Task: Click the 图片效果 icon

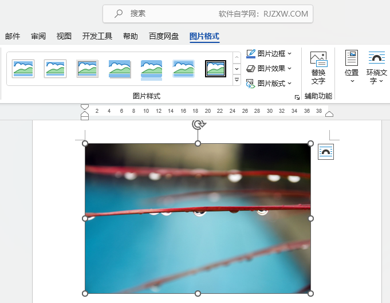Action: 251,68
